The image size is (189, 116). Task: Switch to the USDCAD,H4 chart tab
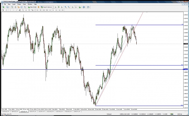pyautogui.click(x=59, y=111)
